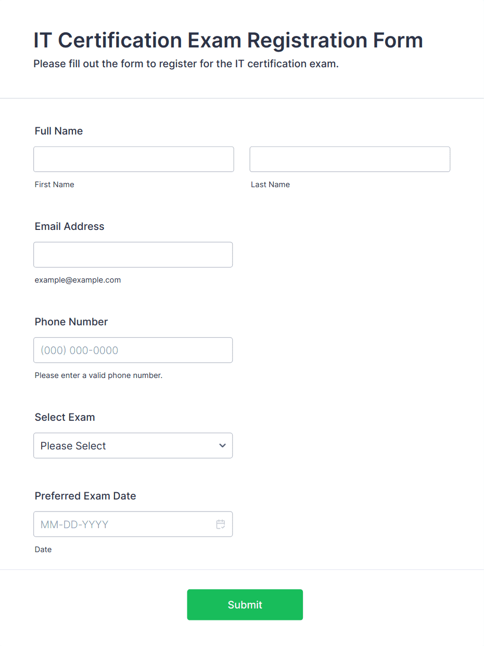Open the Select Exam dropdown

[133, 445]
